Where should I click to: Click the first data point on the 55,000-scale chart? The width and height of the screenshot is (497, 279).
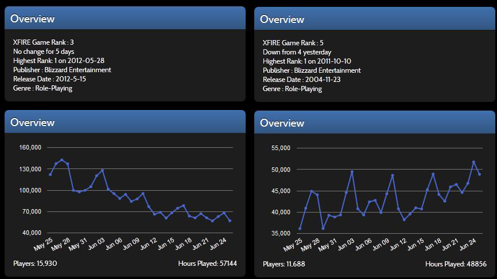pos(300,229)
